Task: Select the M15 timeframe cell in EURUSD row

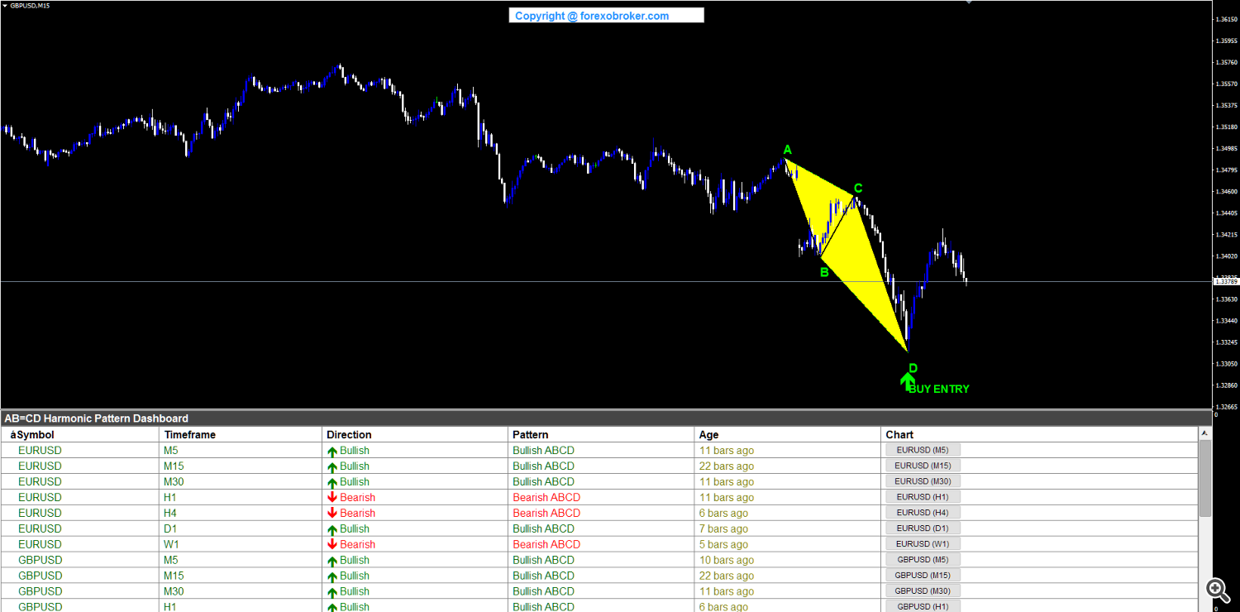Action: (174, 466)
